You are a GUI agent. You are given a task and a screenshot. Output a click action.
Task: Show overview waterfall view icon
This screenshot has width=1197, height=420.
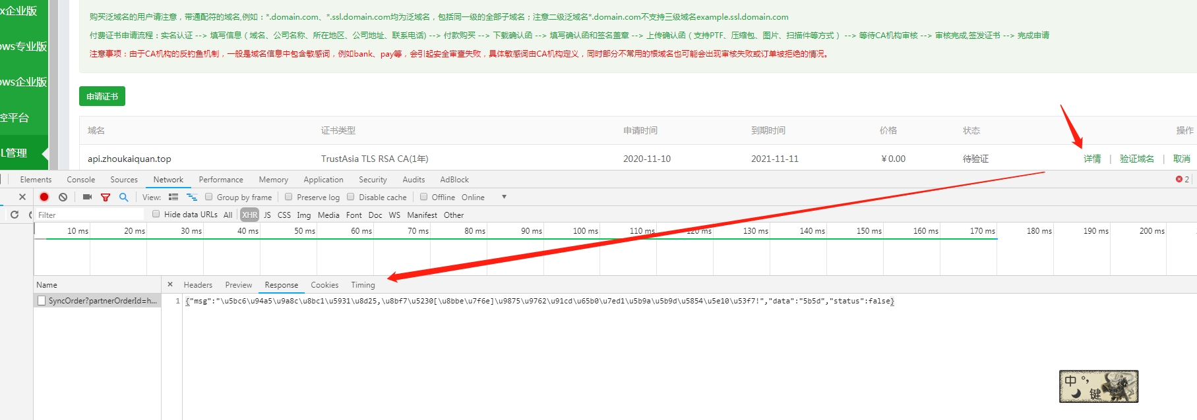click(x=192, y=197)
